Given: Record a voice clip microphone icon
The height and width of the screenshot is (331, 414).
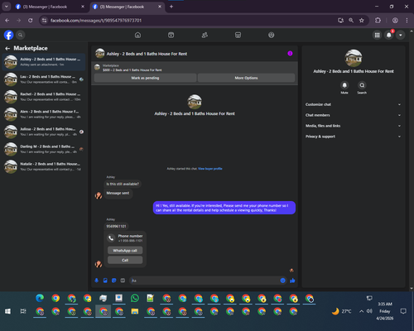Looking at the screenshot, I should [97, 281].
